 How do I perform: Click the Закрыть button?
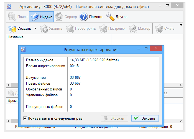pos(145,118)
